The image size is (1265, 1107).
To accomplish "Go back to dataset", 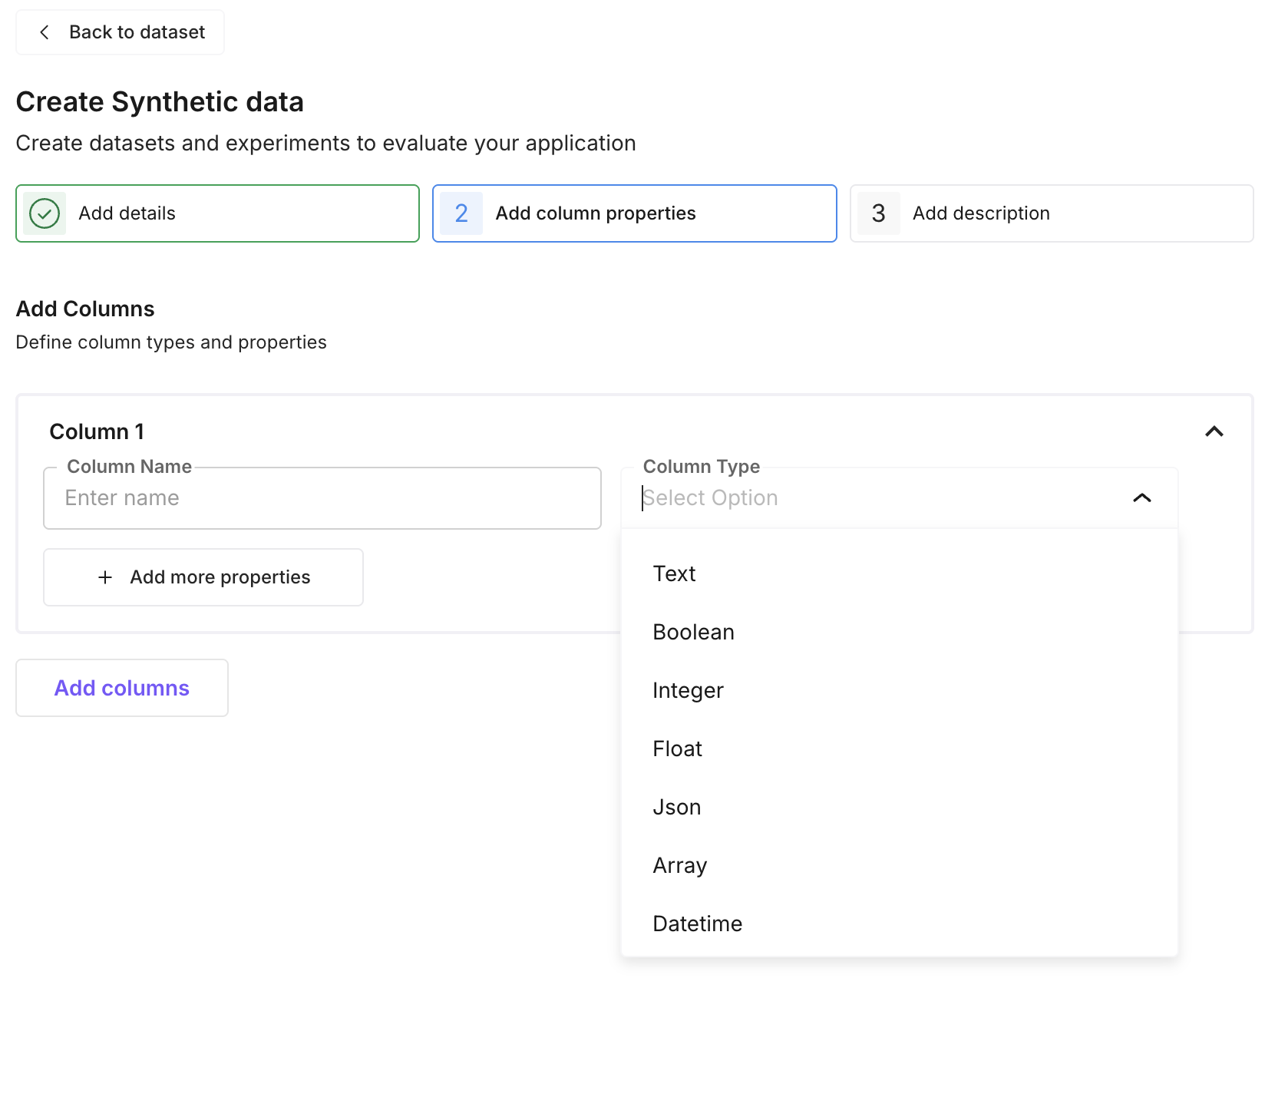I will point(121,32).
